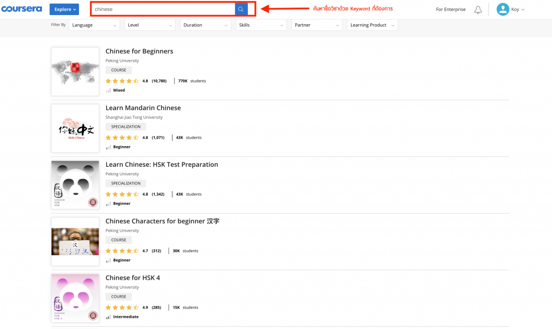The height and width of the screenshot is (329, 552).
Task: Click the 30K students count
Action: click(x=185, y=251)
